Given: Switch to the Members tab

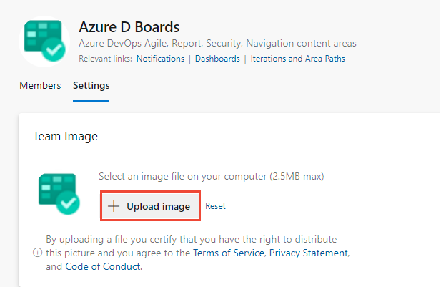Looking at the screenshot, I should (x=40, y=85).
